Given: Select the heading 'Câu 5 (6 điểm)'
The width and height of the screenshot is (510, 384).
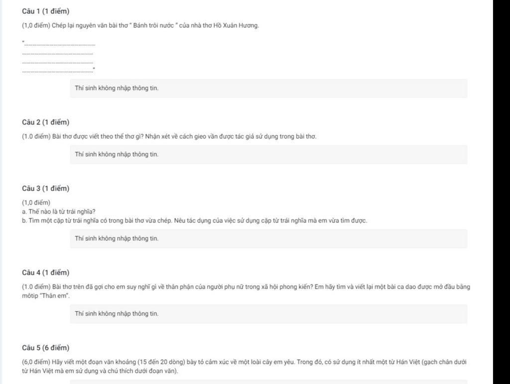Looking at the screenshot, I should click(x=45, y=348).
